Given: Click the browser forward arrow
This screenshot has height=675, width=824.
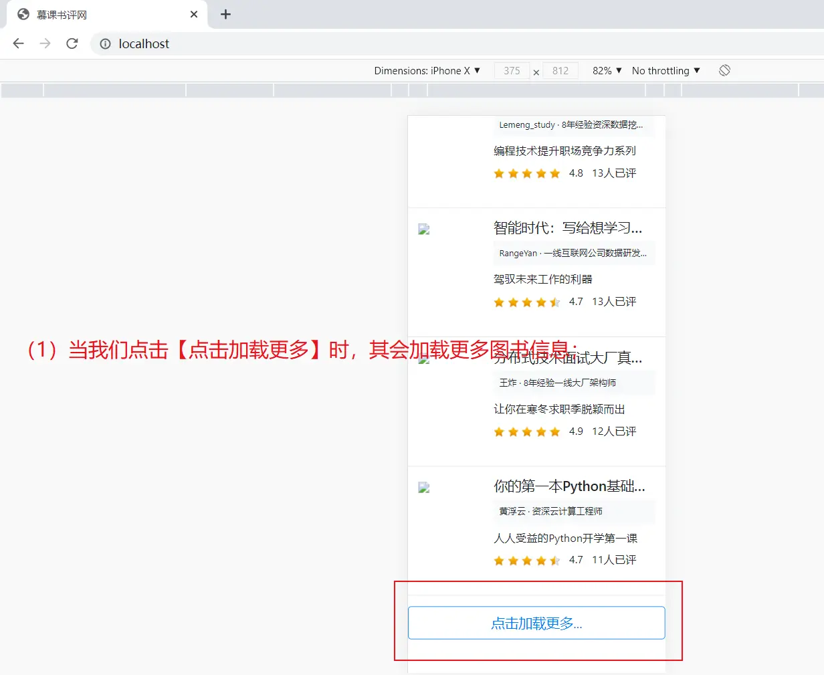Looking at the screenshot, I should (x=45, y=43).
